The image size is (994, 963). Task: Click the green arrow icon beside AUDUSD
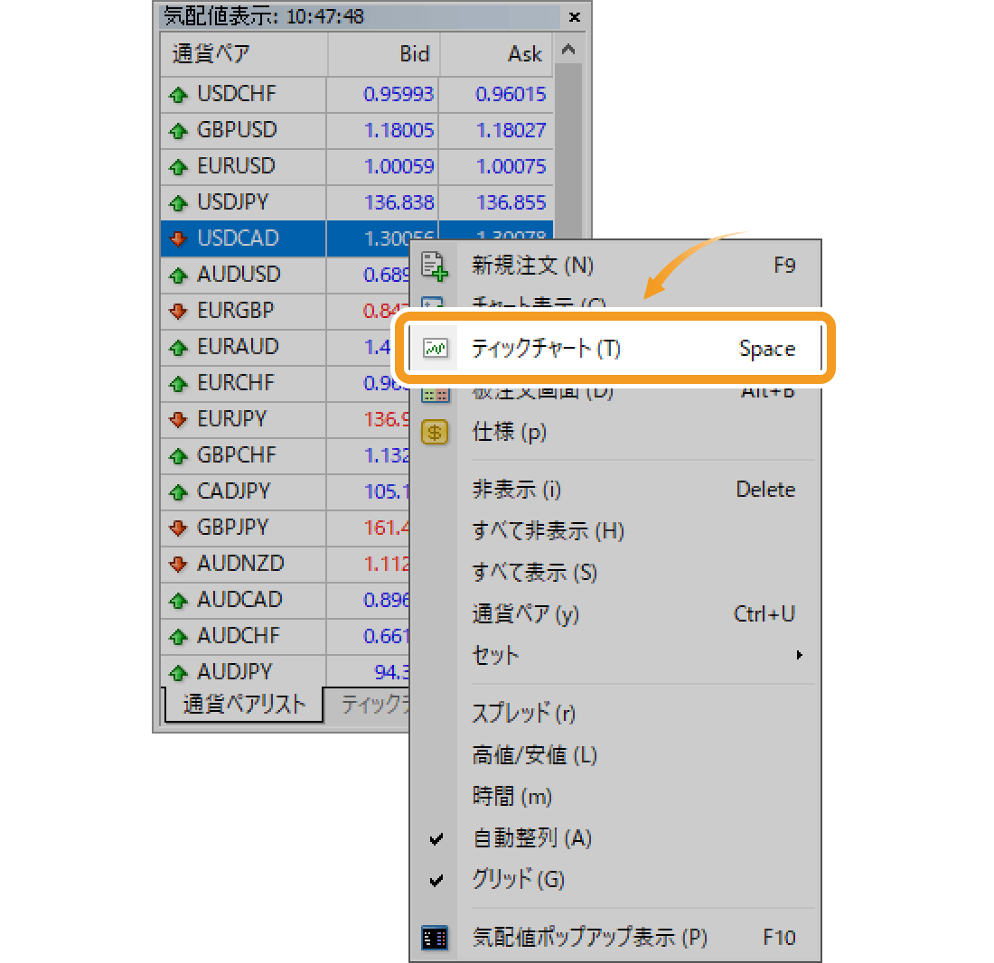[179, 276]
